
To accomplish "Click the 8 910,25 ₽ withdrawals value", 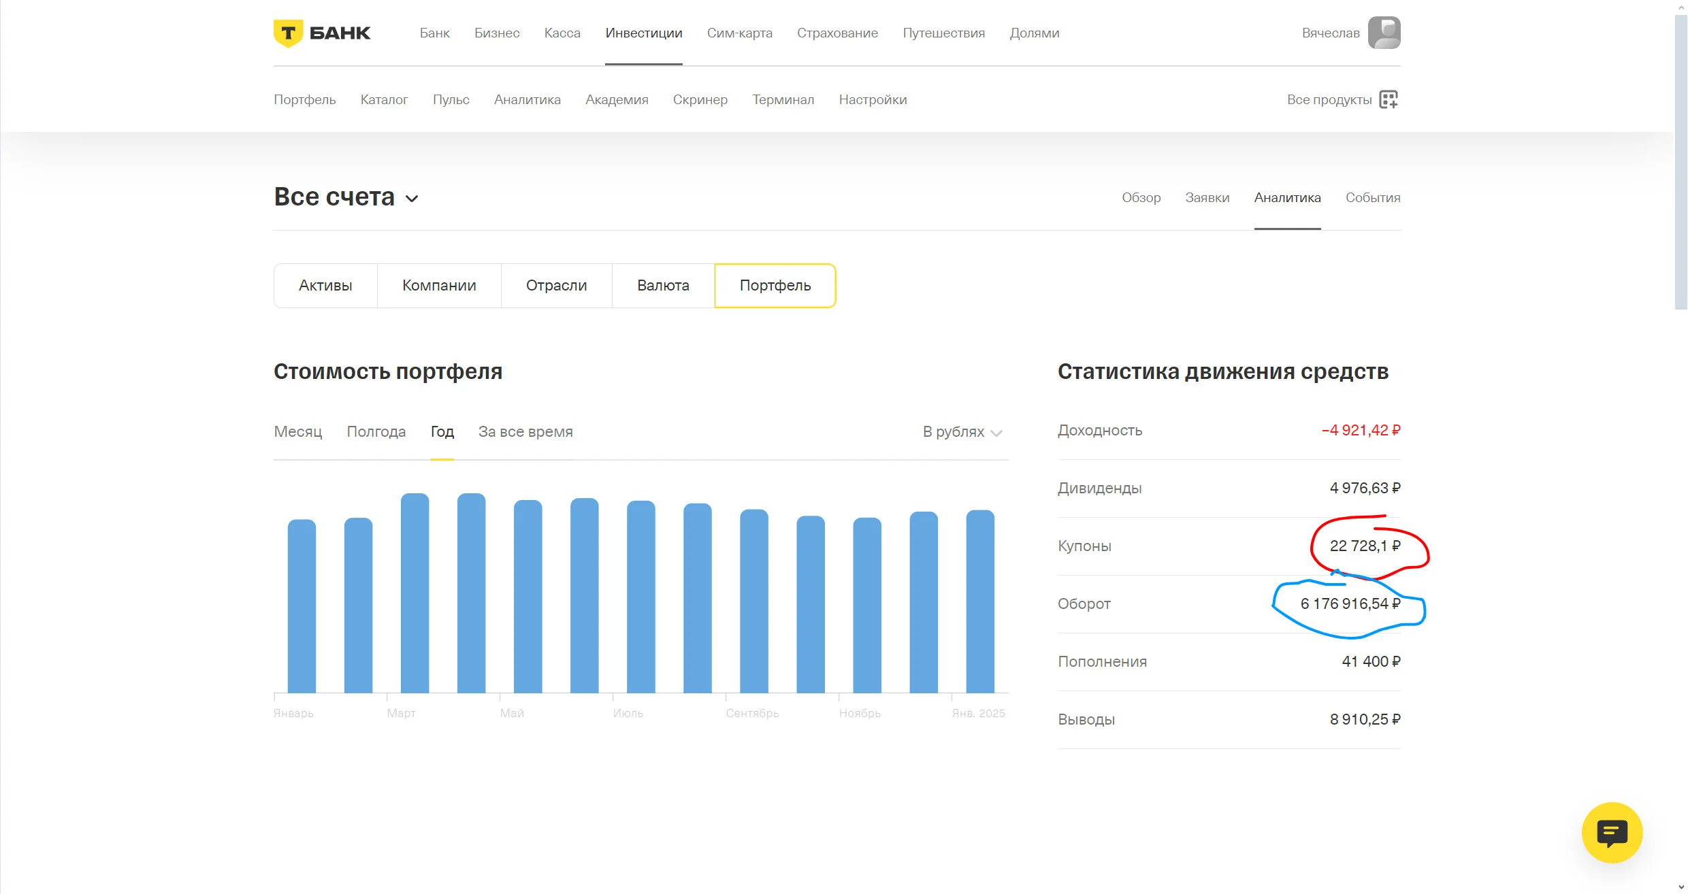I will click(1365, 720).
